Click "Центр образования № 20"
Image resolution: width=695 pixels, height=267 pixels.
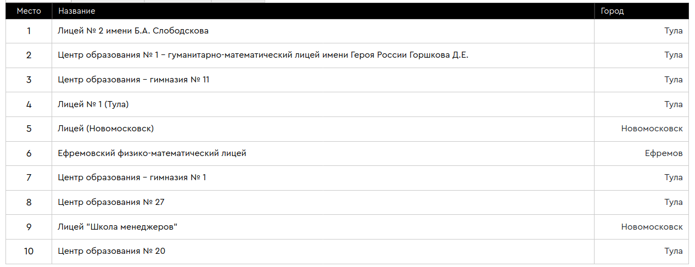pos(111,251)
